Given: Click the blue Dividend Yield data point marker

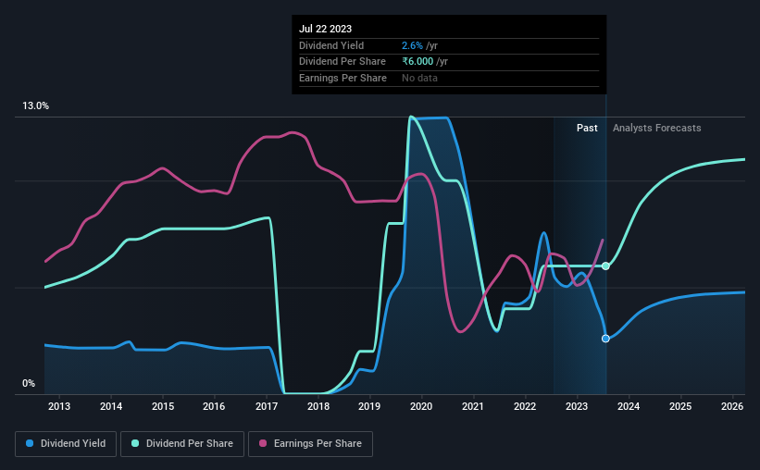Looking at the screenshot, I should (x=605, y=339).
